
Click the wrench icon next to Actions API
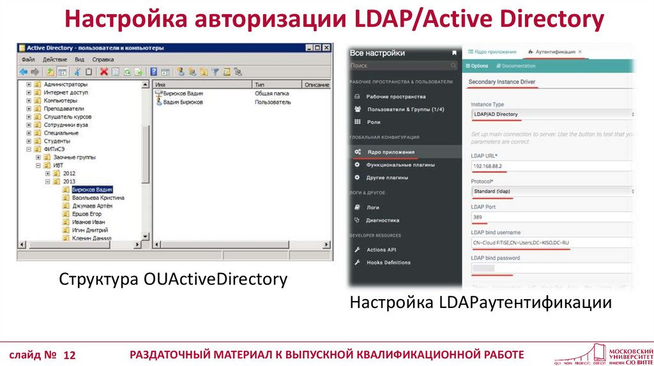point(357,250)
